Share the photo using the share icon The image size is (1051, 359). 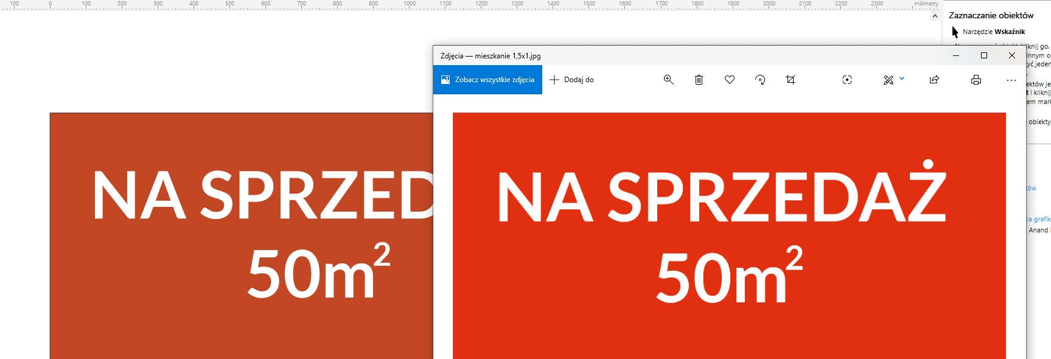pyautogui.click(x=934, y=80)
